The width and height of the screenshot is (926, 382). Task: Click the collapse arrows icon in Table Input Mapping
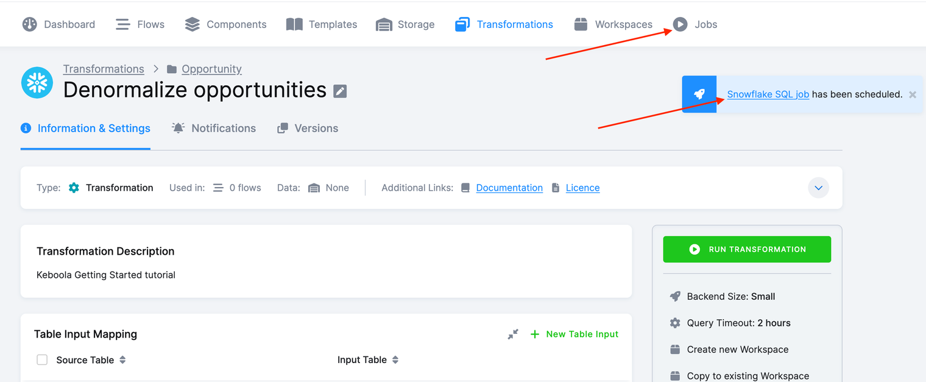(x=513, y=334)
